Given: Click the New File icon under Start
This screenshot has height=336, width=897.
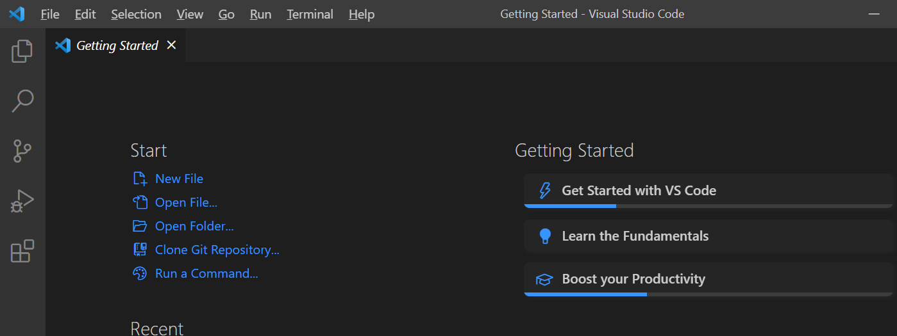Looking at the screenshot, I should tap(140, 179).
